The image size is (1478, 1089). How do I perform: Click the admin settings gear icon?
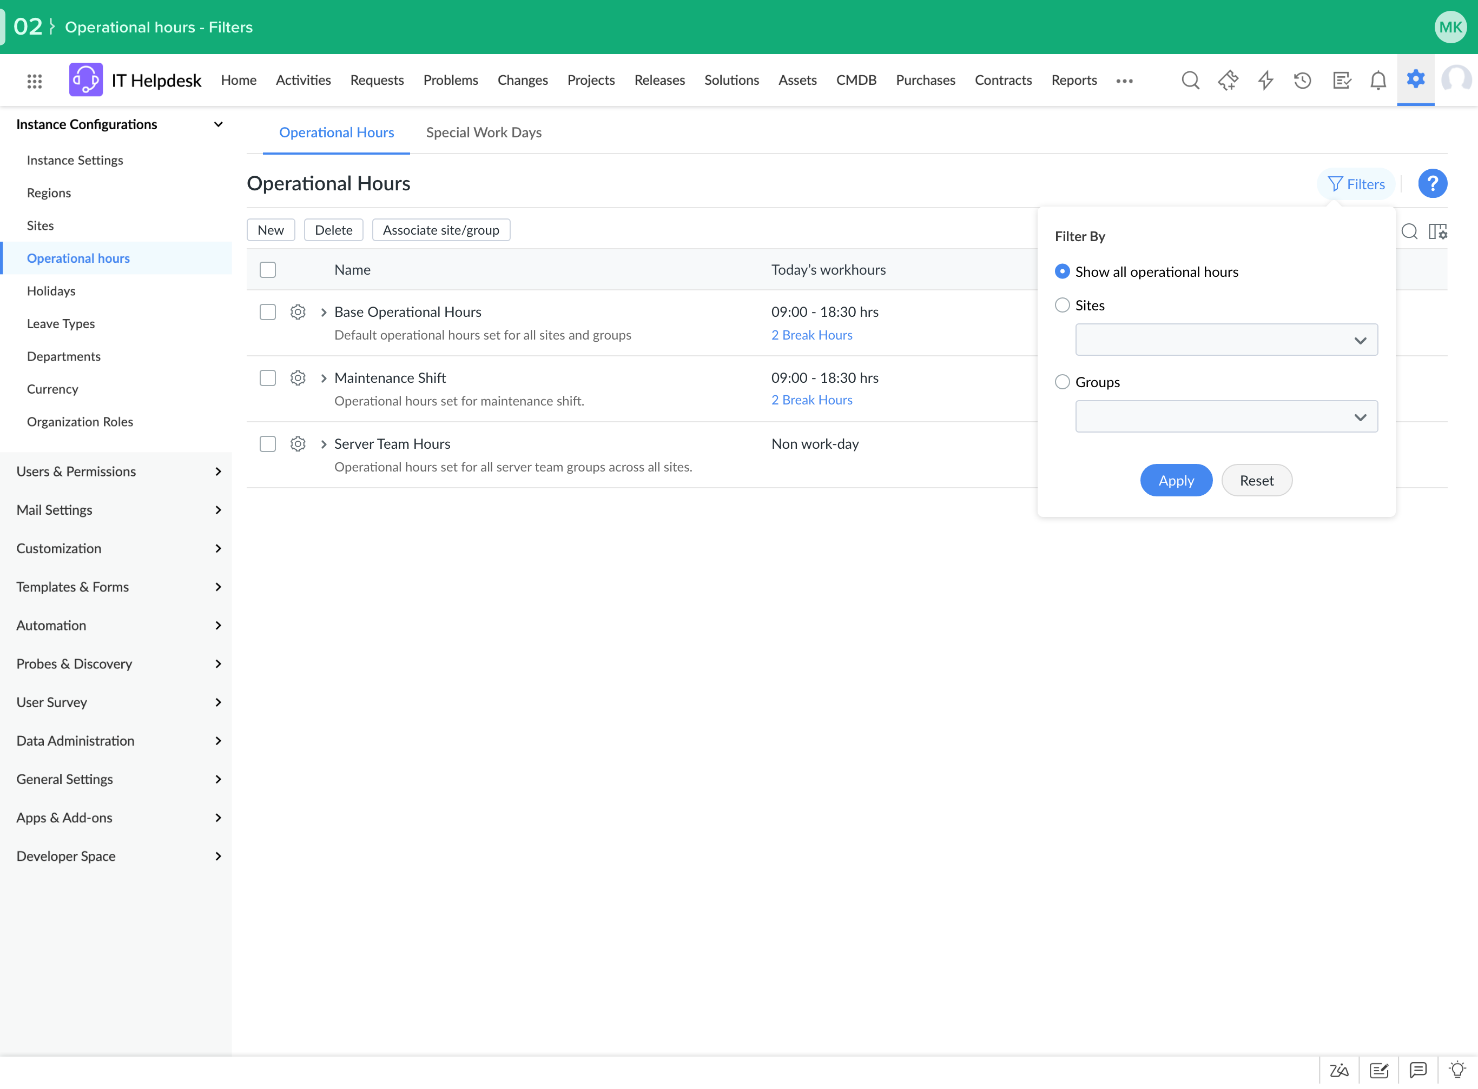pyautogui.click(x=1415, y=79)
